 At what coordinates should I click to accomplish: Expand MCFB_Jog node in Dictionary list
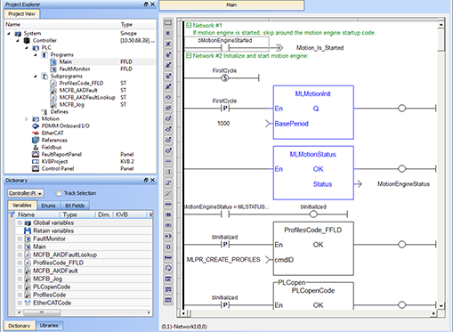[x=20, y=279]
